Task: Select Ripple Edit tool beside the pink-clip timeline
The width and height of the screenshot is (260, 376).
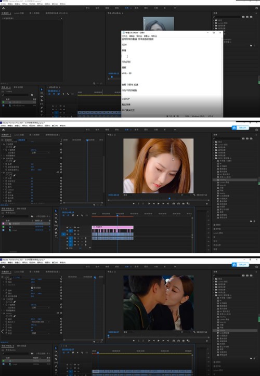Action: [56, 218]
